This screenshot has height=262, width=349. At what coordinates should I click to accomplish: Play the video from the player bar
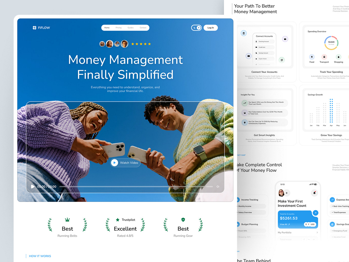[x=33, y=187]
